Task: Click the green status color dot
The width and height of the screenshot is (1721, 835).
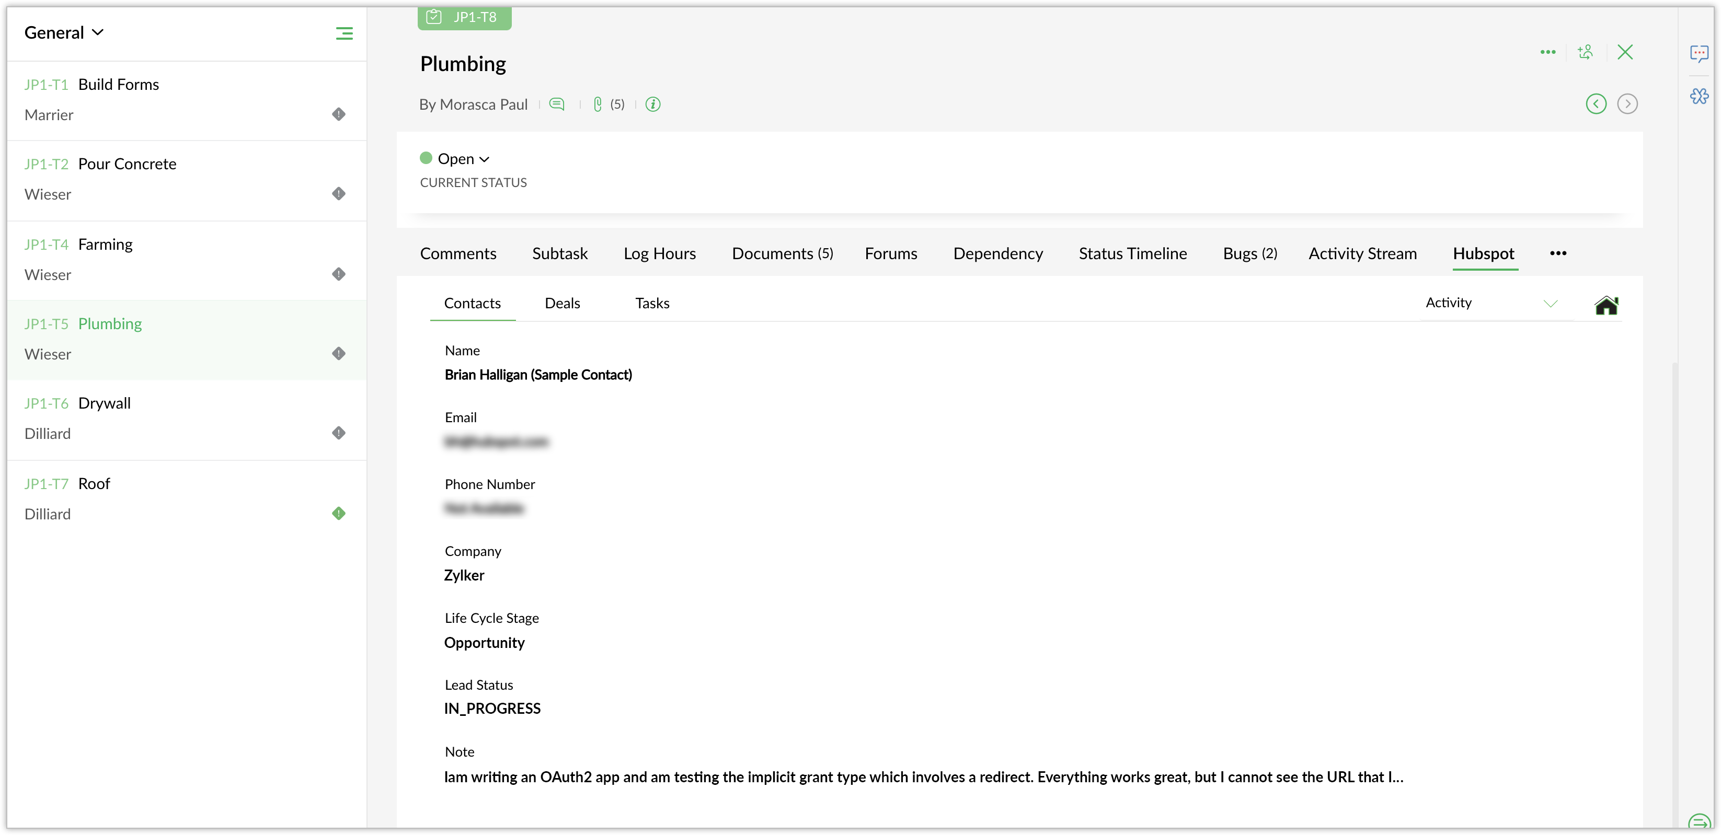Action: click(x=426, y=158)
